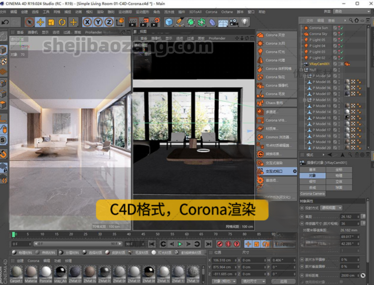
Task: Click the 应用 apply button
Action: pyautogui.click(x=283, y=281)
